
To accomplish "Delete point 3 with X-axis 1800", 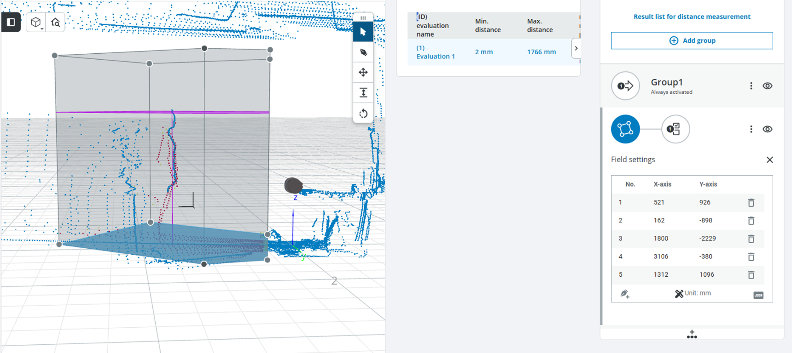I will 751,239.
